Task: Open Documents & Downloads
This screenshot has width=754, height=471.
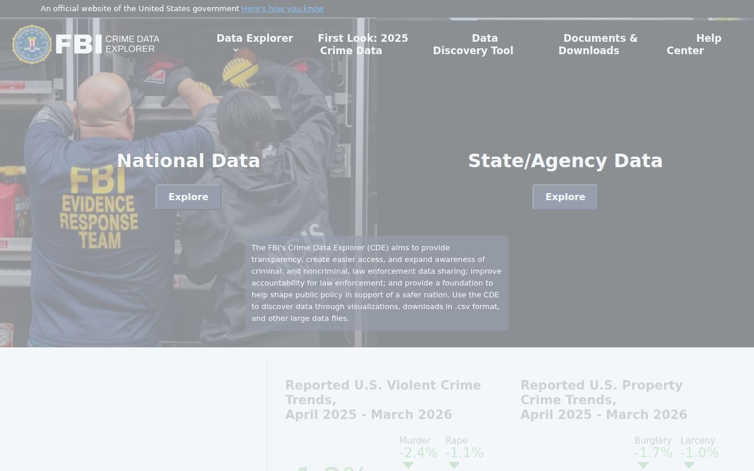Action: [x=598, y=44]
